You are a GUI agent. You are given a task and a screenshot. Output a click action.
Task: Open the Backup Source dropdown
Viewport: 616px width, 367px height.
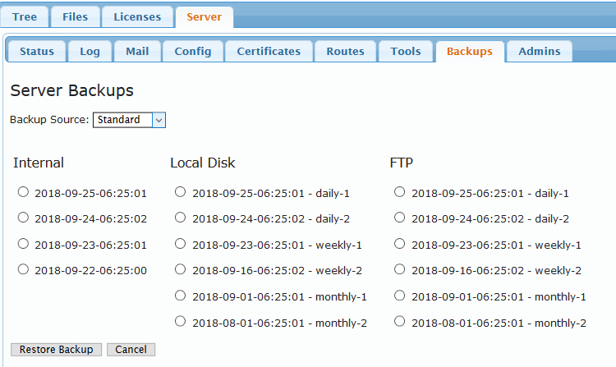pyautogui.click(x=129, y=120)
